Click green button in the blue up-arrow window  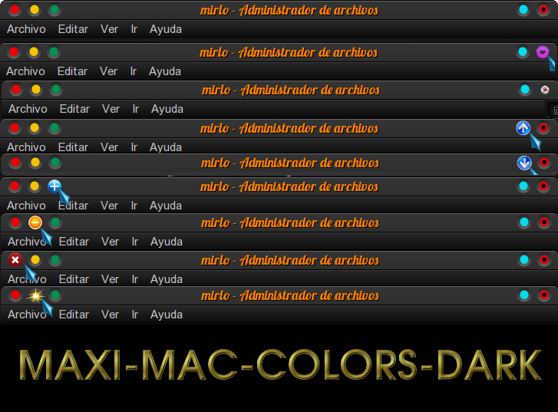click(x=54, y=127)
